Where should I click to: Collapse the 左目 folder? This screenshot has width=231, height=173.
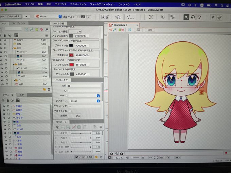13,48
